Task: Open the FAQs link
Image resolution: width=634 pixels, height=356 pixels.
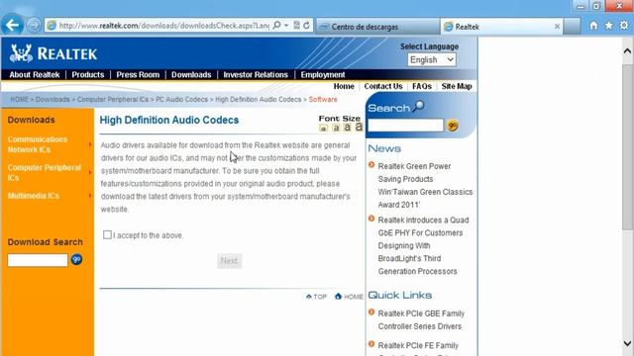Action: (x=422, y=86)
